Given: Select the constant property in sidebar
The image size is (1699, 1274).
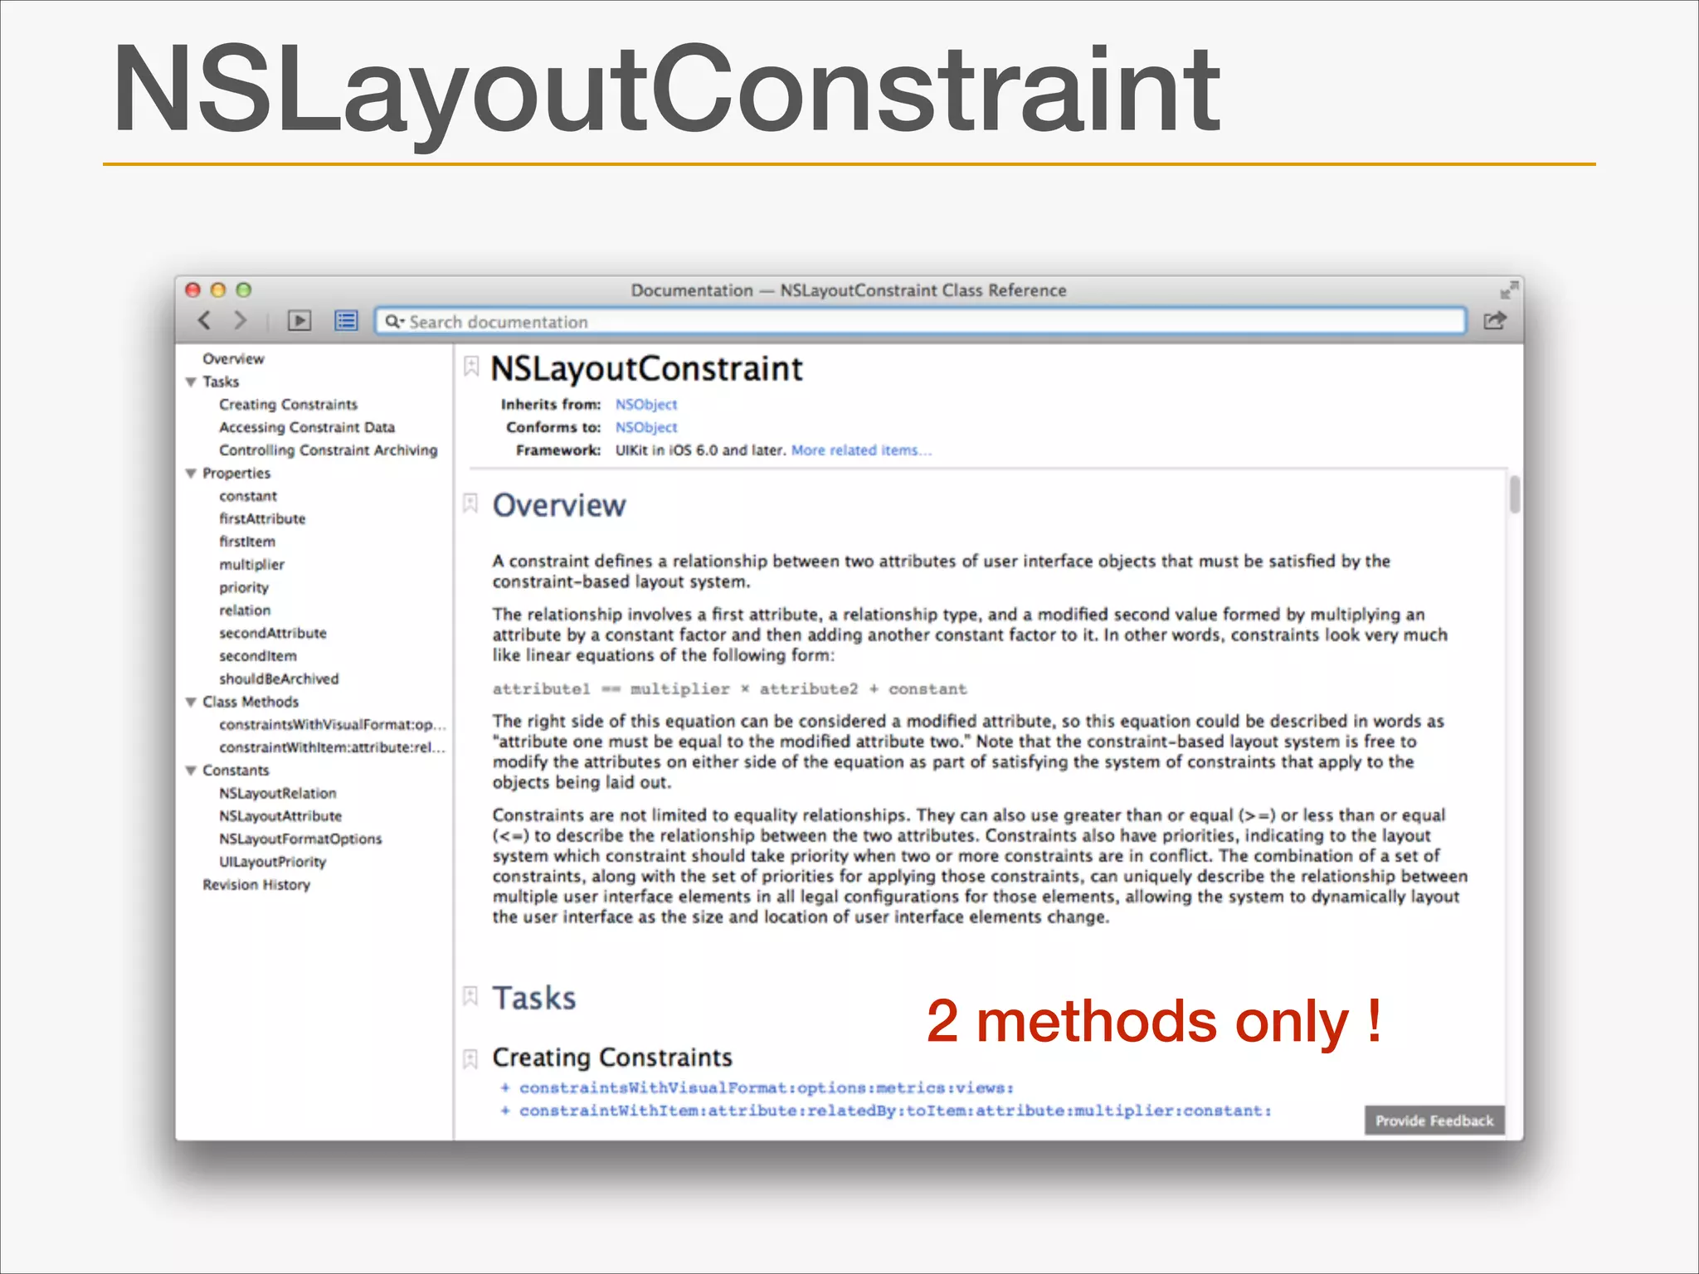Looking at the screenshot, I should 248,496.
